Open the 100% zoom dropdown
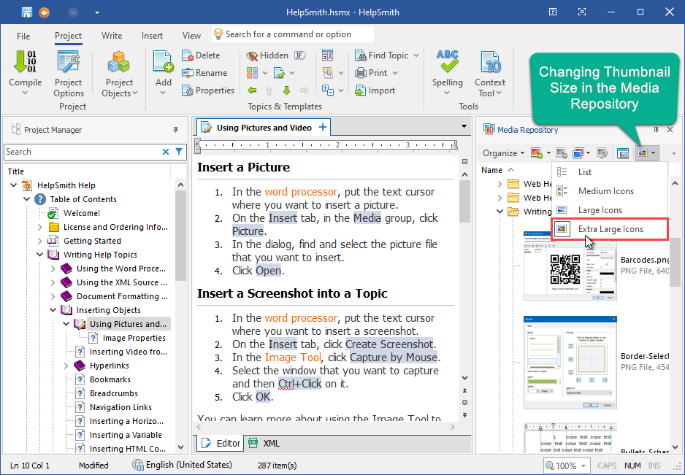685x475 pixels. 583,466
